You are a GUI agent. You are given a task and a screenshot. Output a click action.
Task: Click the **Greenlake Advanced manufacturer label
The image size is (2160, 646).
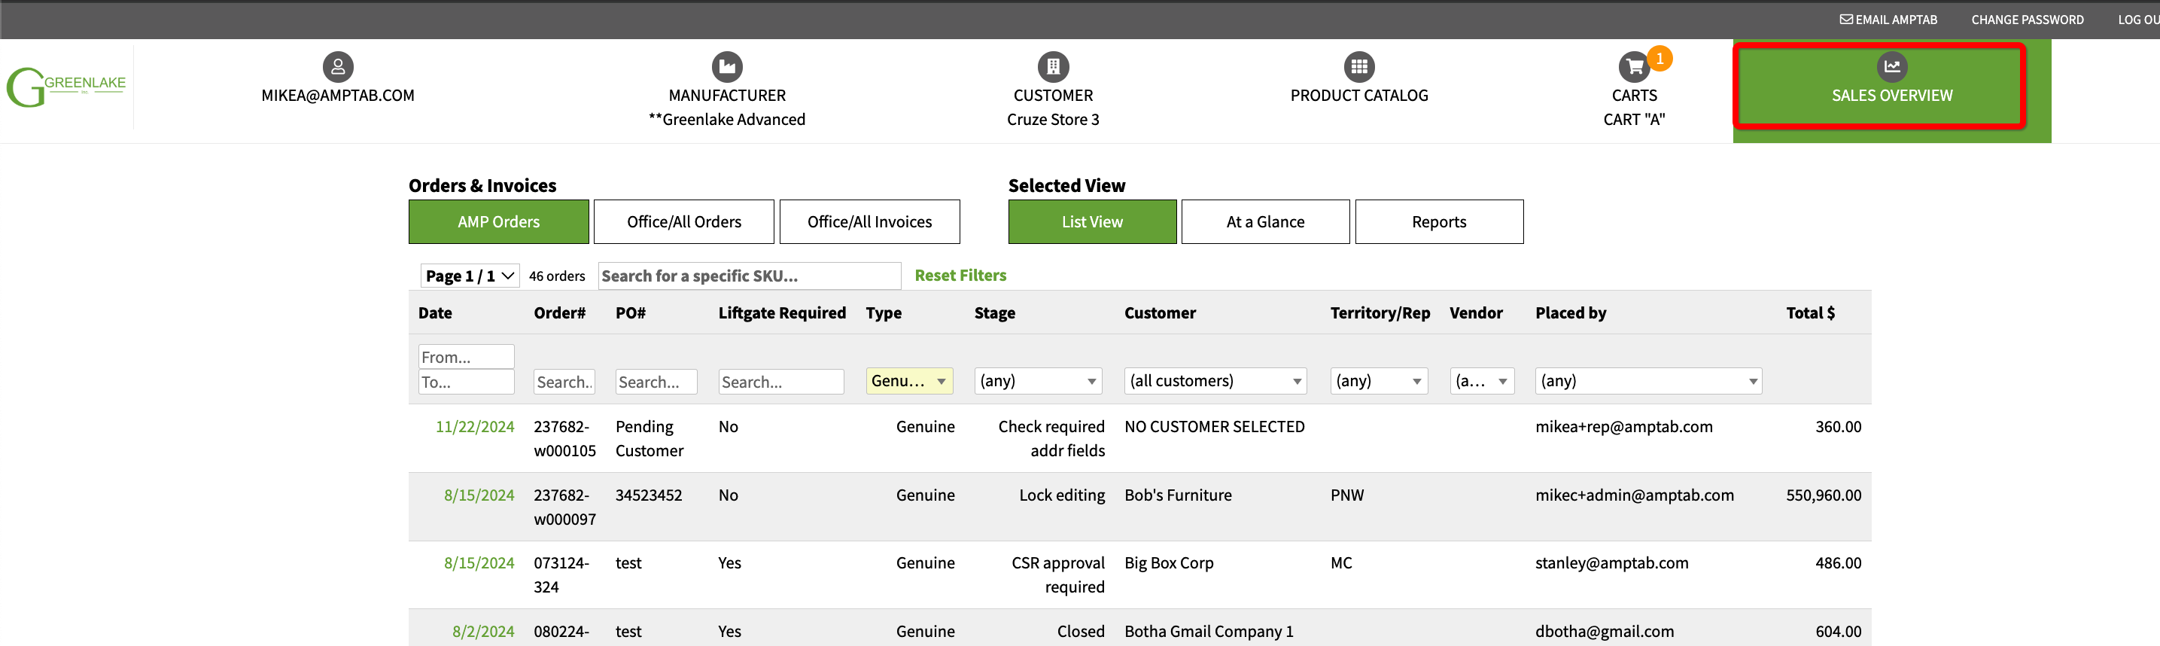coord(727,120)
